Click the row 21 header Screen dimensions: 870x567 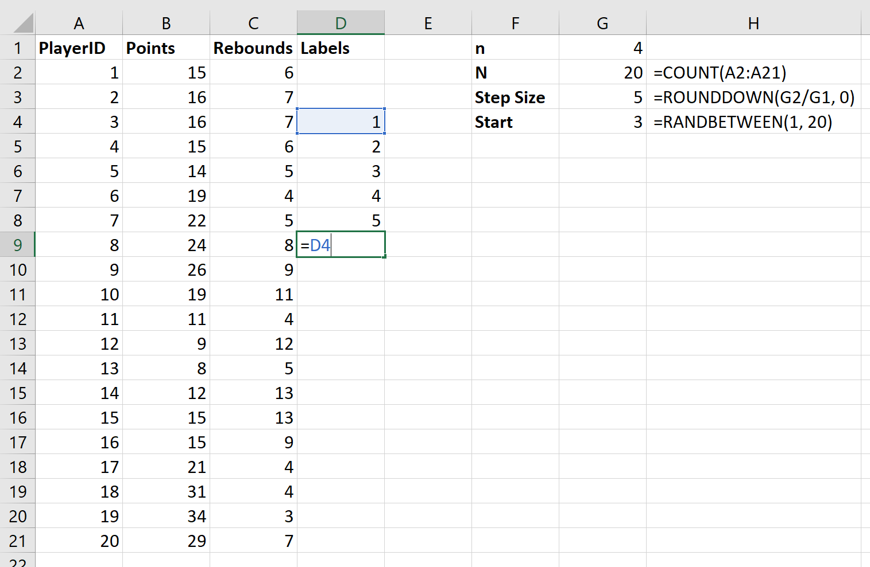(18, 541)
